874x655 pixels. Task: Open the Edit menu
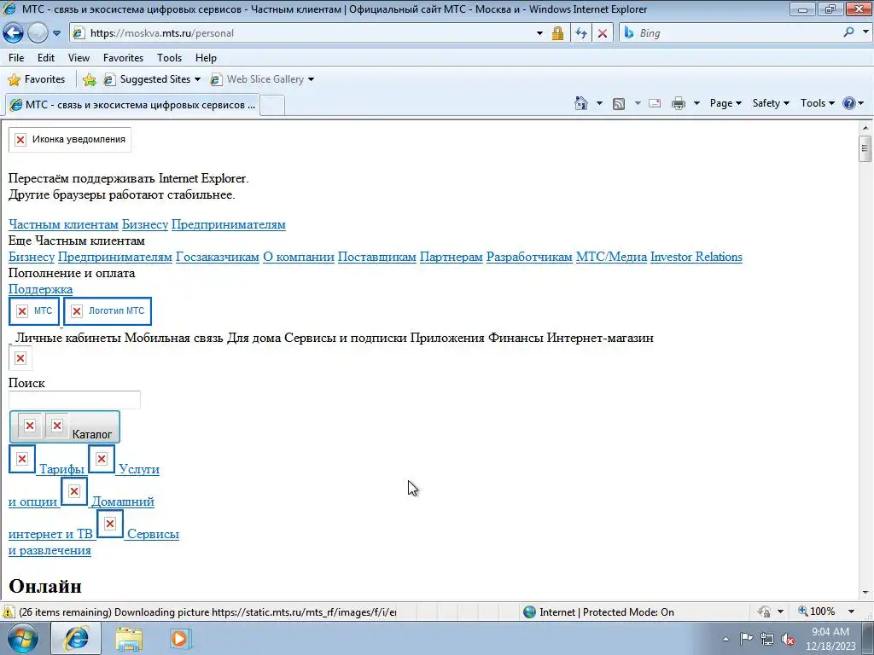[46, 58]
